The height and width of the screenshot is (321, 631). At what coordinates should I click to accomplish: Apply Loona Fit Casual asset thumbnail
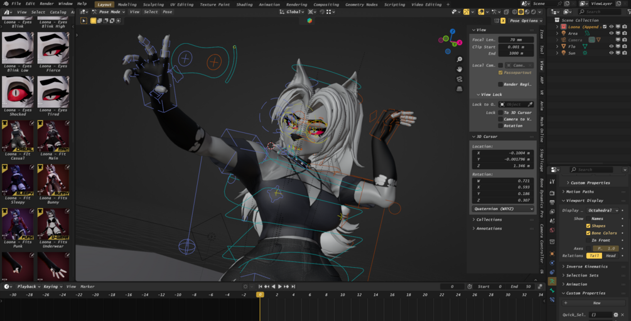(x=18, y=136)
